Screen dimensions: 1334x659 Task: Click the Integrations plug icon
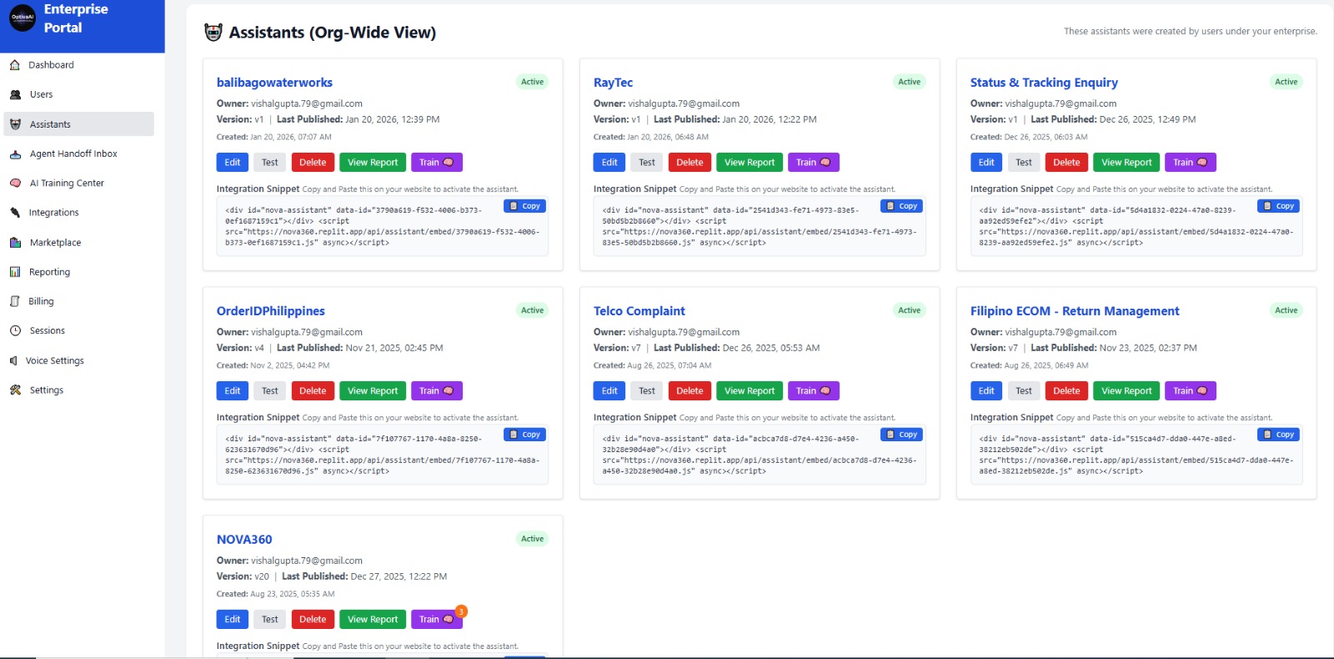(15, 213)
